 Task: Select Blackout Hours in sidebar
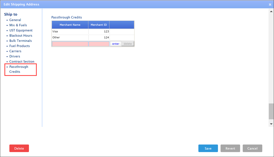[x=21, y=36]
